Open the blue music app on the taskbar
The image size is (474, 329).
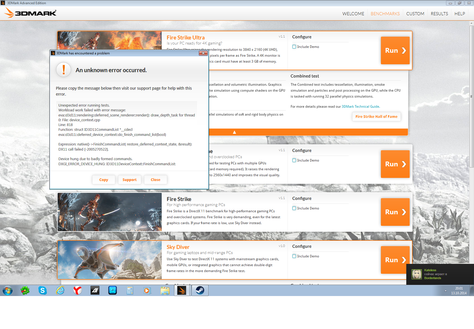[113, 290]
